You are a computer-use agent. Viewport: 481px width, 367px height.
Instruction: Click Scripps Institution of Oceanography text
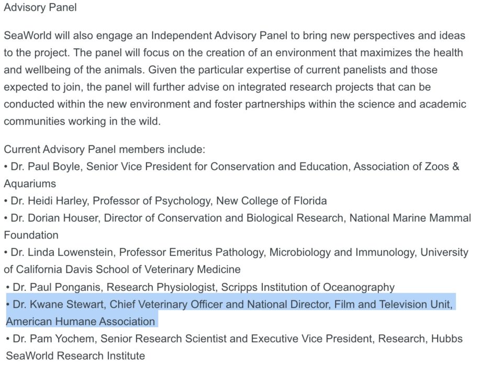308,287
